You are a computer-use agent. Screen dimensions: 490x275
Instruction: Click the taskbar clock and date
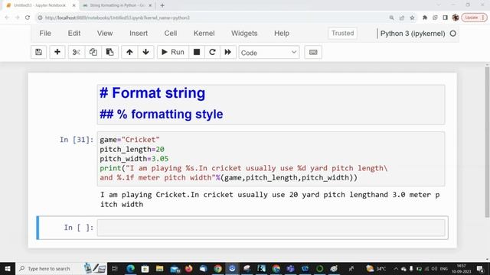pyautogui.click(x=461, y=268)
